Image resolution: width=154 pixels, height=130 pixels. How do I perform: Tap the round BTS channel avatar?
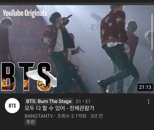(x=12, y=106)
